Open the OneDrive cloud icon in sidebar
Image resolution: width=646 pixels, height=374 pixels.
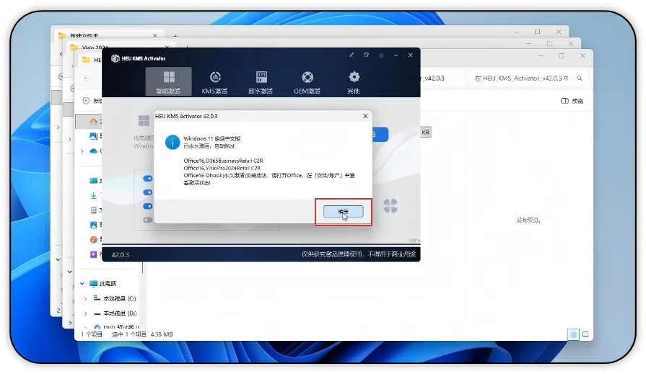coord(94,151)
